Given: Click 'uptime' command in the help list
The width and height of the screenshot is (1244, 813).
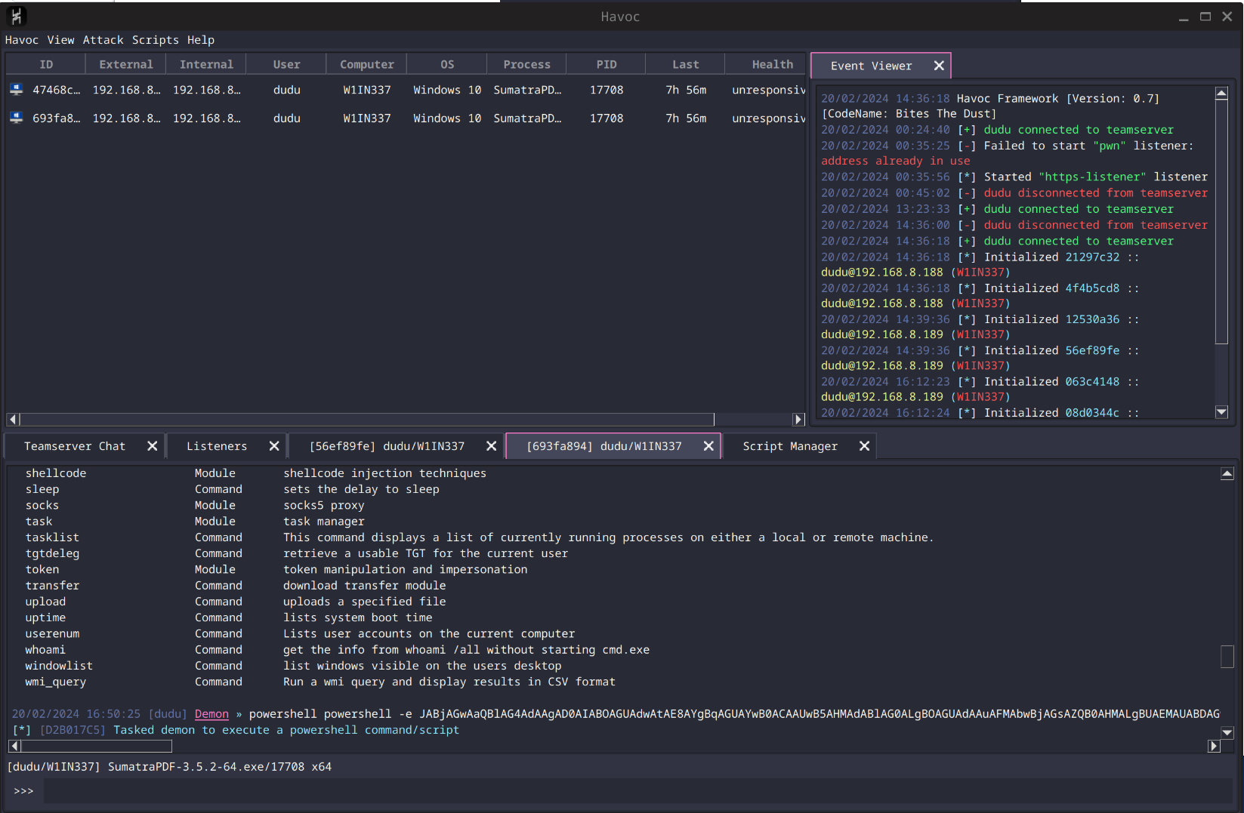Looking at the screenshot, I should click(45, 617).
